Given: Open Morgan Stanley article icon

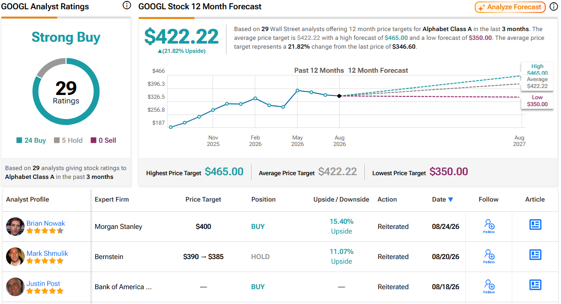Looking at the screenshot, I should click(535, 225).
